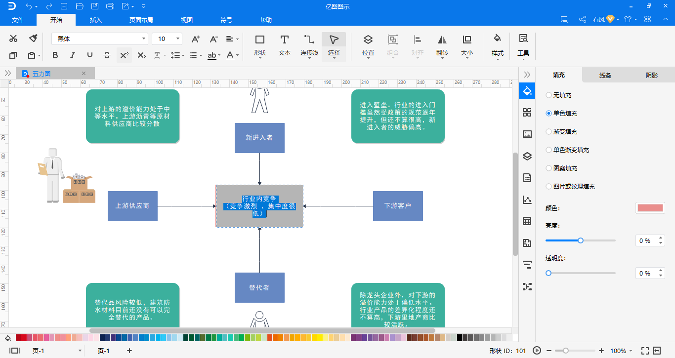
Task: Click the 新进入者 shape on canvas
Action: click(x=259, y=138)
